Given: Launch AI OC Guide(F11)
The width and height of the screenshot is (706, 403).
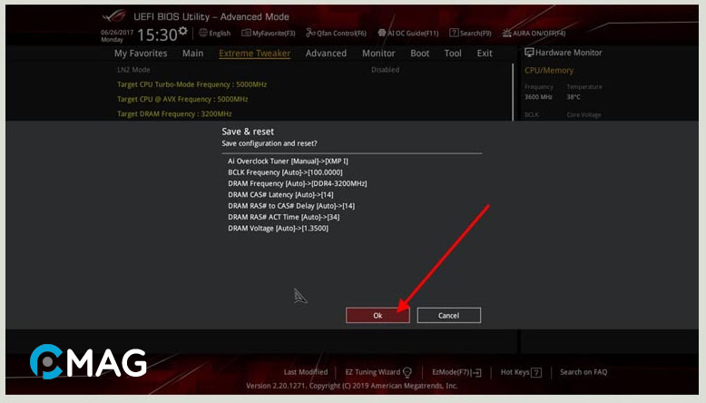Looking at the screenshot, I should (408, 33).
